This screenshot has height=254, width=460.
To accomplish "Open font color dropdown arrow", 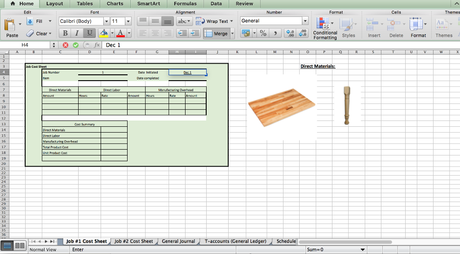I will (129, 33).
